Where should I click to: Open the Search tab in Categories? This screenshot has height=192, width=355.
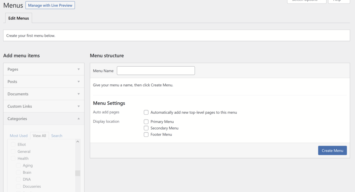click(57, 135)
